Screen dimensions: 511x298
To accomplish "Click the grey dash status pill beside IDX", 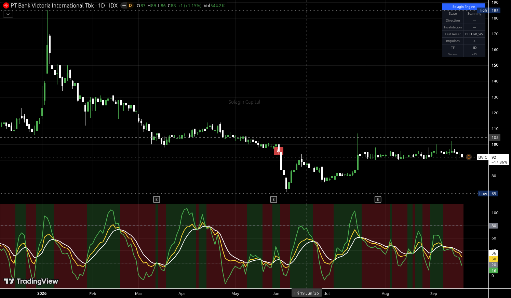I will [124, 5].
